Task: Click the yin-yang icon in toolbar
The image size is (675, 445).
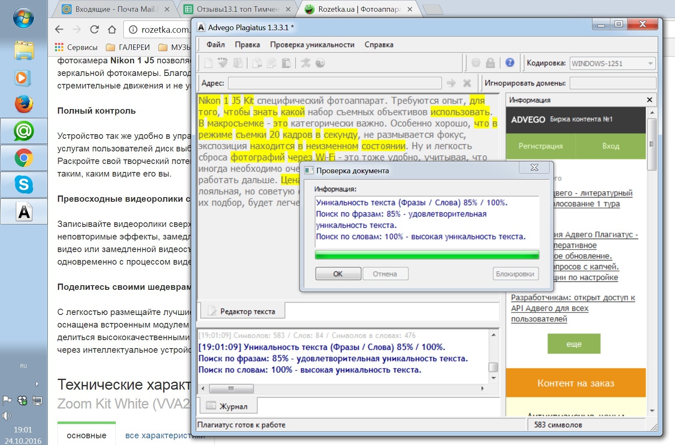Action: coord(320,63)
